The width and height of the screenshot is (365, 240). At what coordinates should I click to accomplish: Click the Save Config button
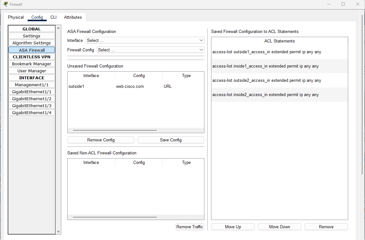point(170,139)
